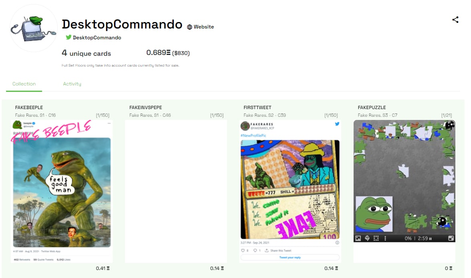
Task: Open the FIRSTTWEET card image
Action: [290, 191]
